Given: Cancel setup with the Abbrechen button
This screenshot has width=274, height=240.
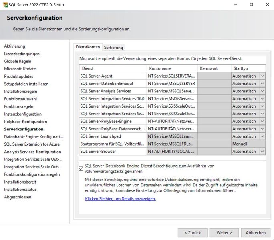Looking at the screenshot, I should coord(256,233).
